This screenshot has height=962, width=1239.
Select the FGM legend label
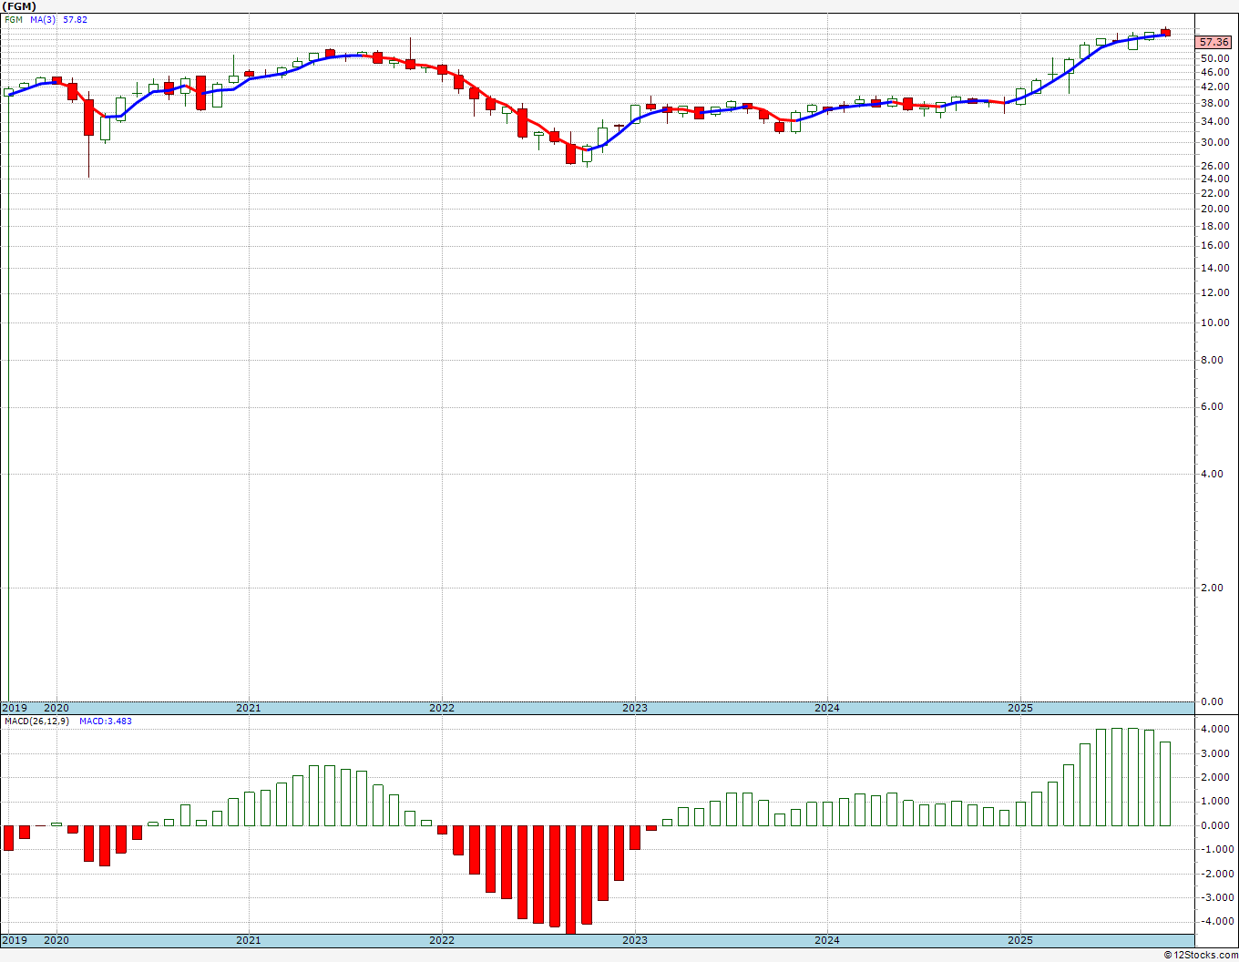tap(14, 19)
